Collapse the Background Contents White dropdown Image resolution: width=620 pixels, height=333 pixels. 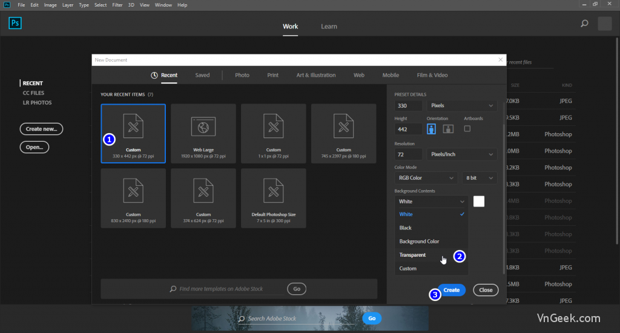pyautogui.click(x=431, y=201)
